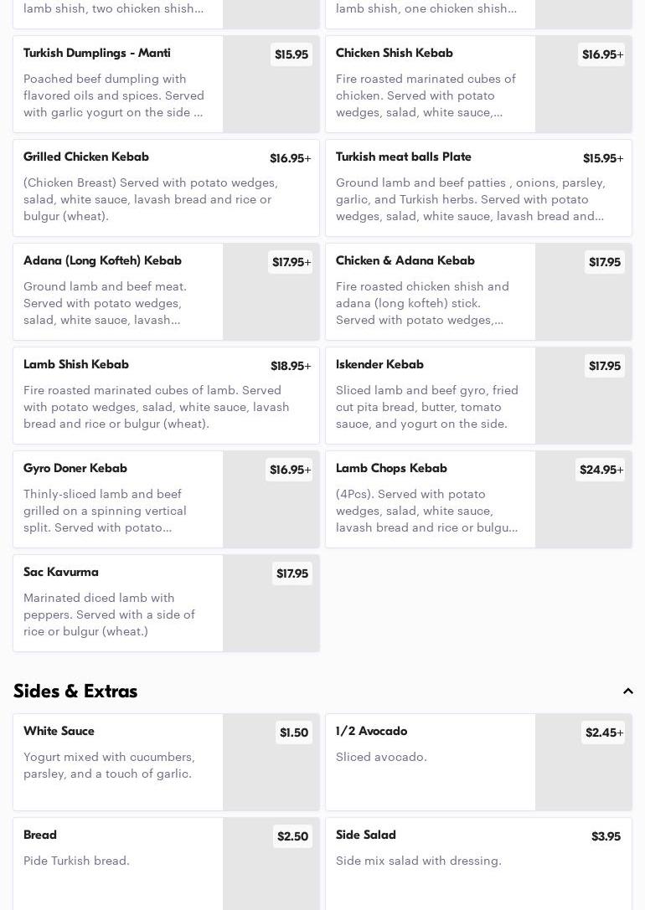Click Adana Kebab $17.95+ price button
Viewport: 645px width, 910px height.
pyautogui.click(x=291, y=262)
